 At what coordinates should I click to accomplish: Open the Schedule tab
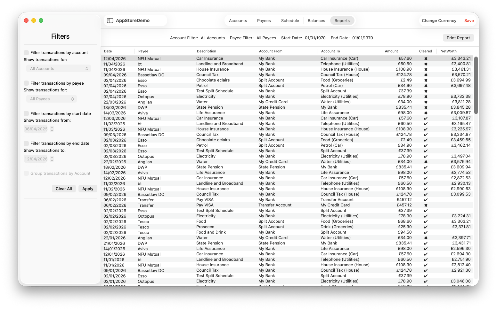[290, 20]
